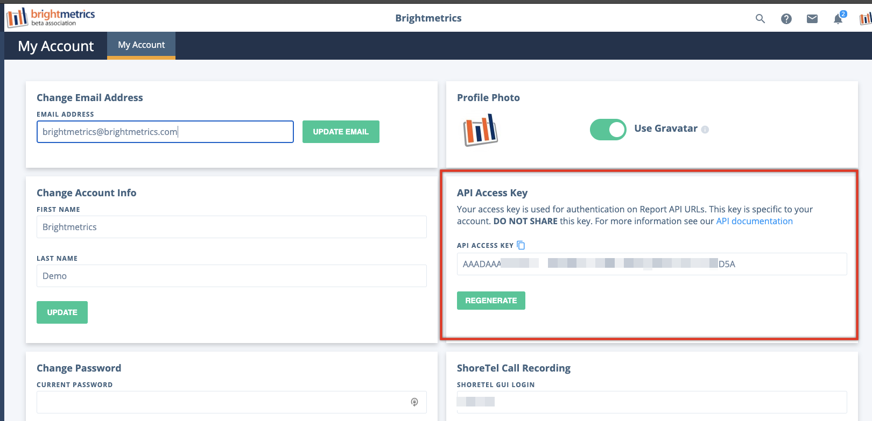This screenshot has height=421, width=872.
Task: Open the help question mark icon
Action: (786, 19)
